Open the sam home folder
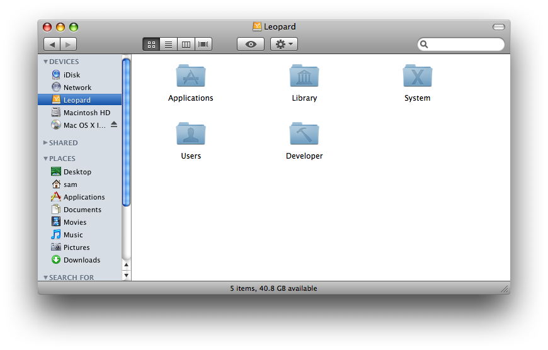 click(x=80, y=184)
